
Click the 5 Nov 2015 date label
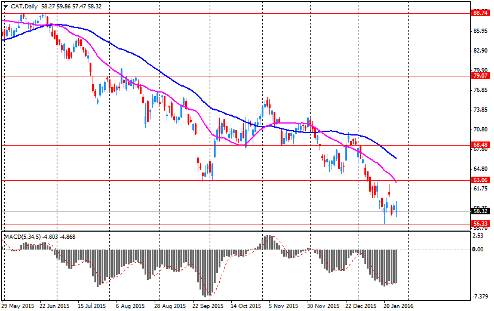point(283,306)
